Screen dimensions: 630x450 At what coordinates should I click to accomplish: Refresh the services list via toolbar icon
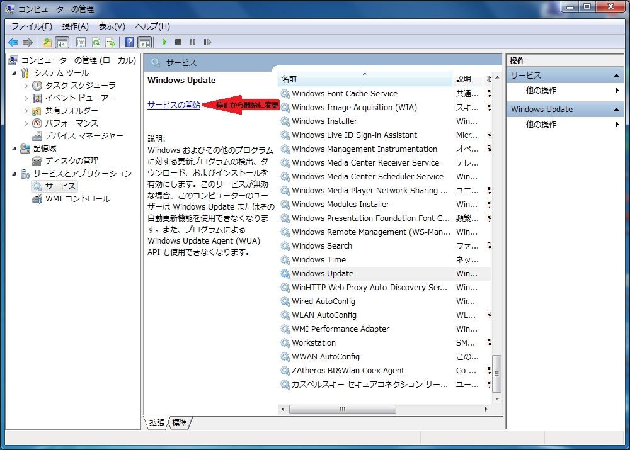pyautogui.click(x=96, y=42)
